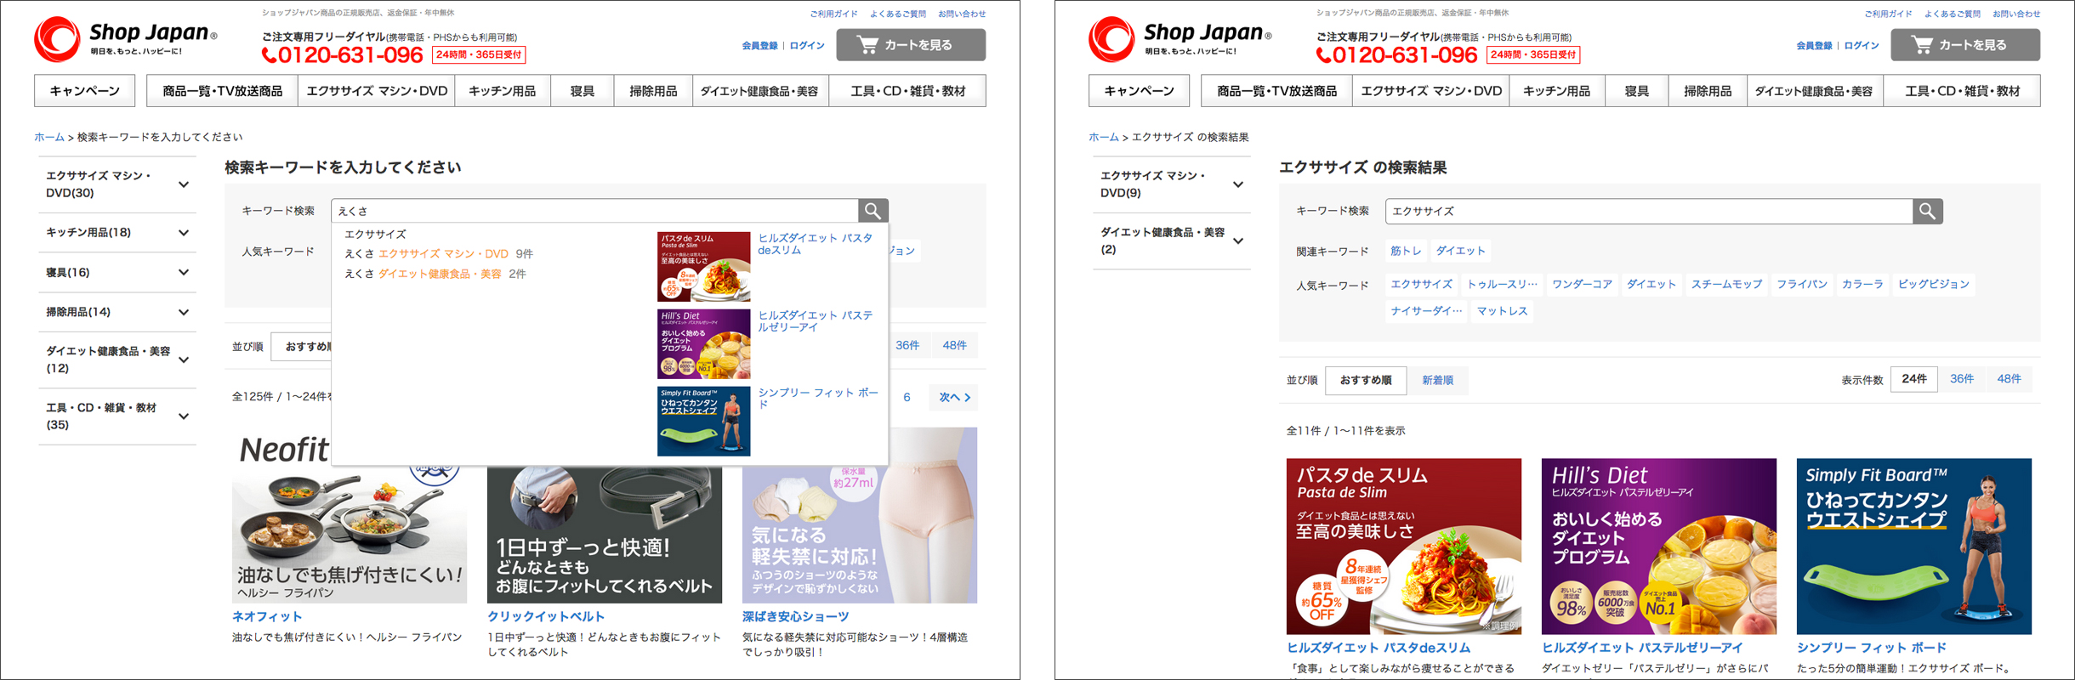Expand エクササイズ マシン・DVD(30) in left page sidebar
Image resolution: width=2075 pixels, height=680 pixels.
pyautogui.click(x=117, y=184)
